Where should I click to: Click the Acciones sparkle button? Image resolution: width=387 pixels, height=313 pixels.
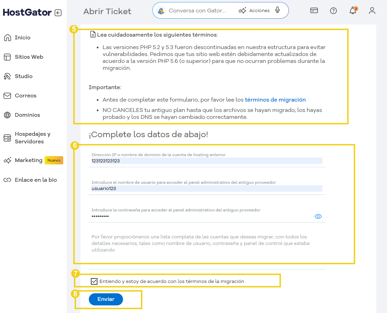pyautogui.click(x=254, y=11)
